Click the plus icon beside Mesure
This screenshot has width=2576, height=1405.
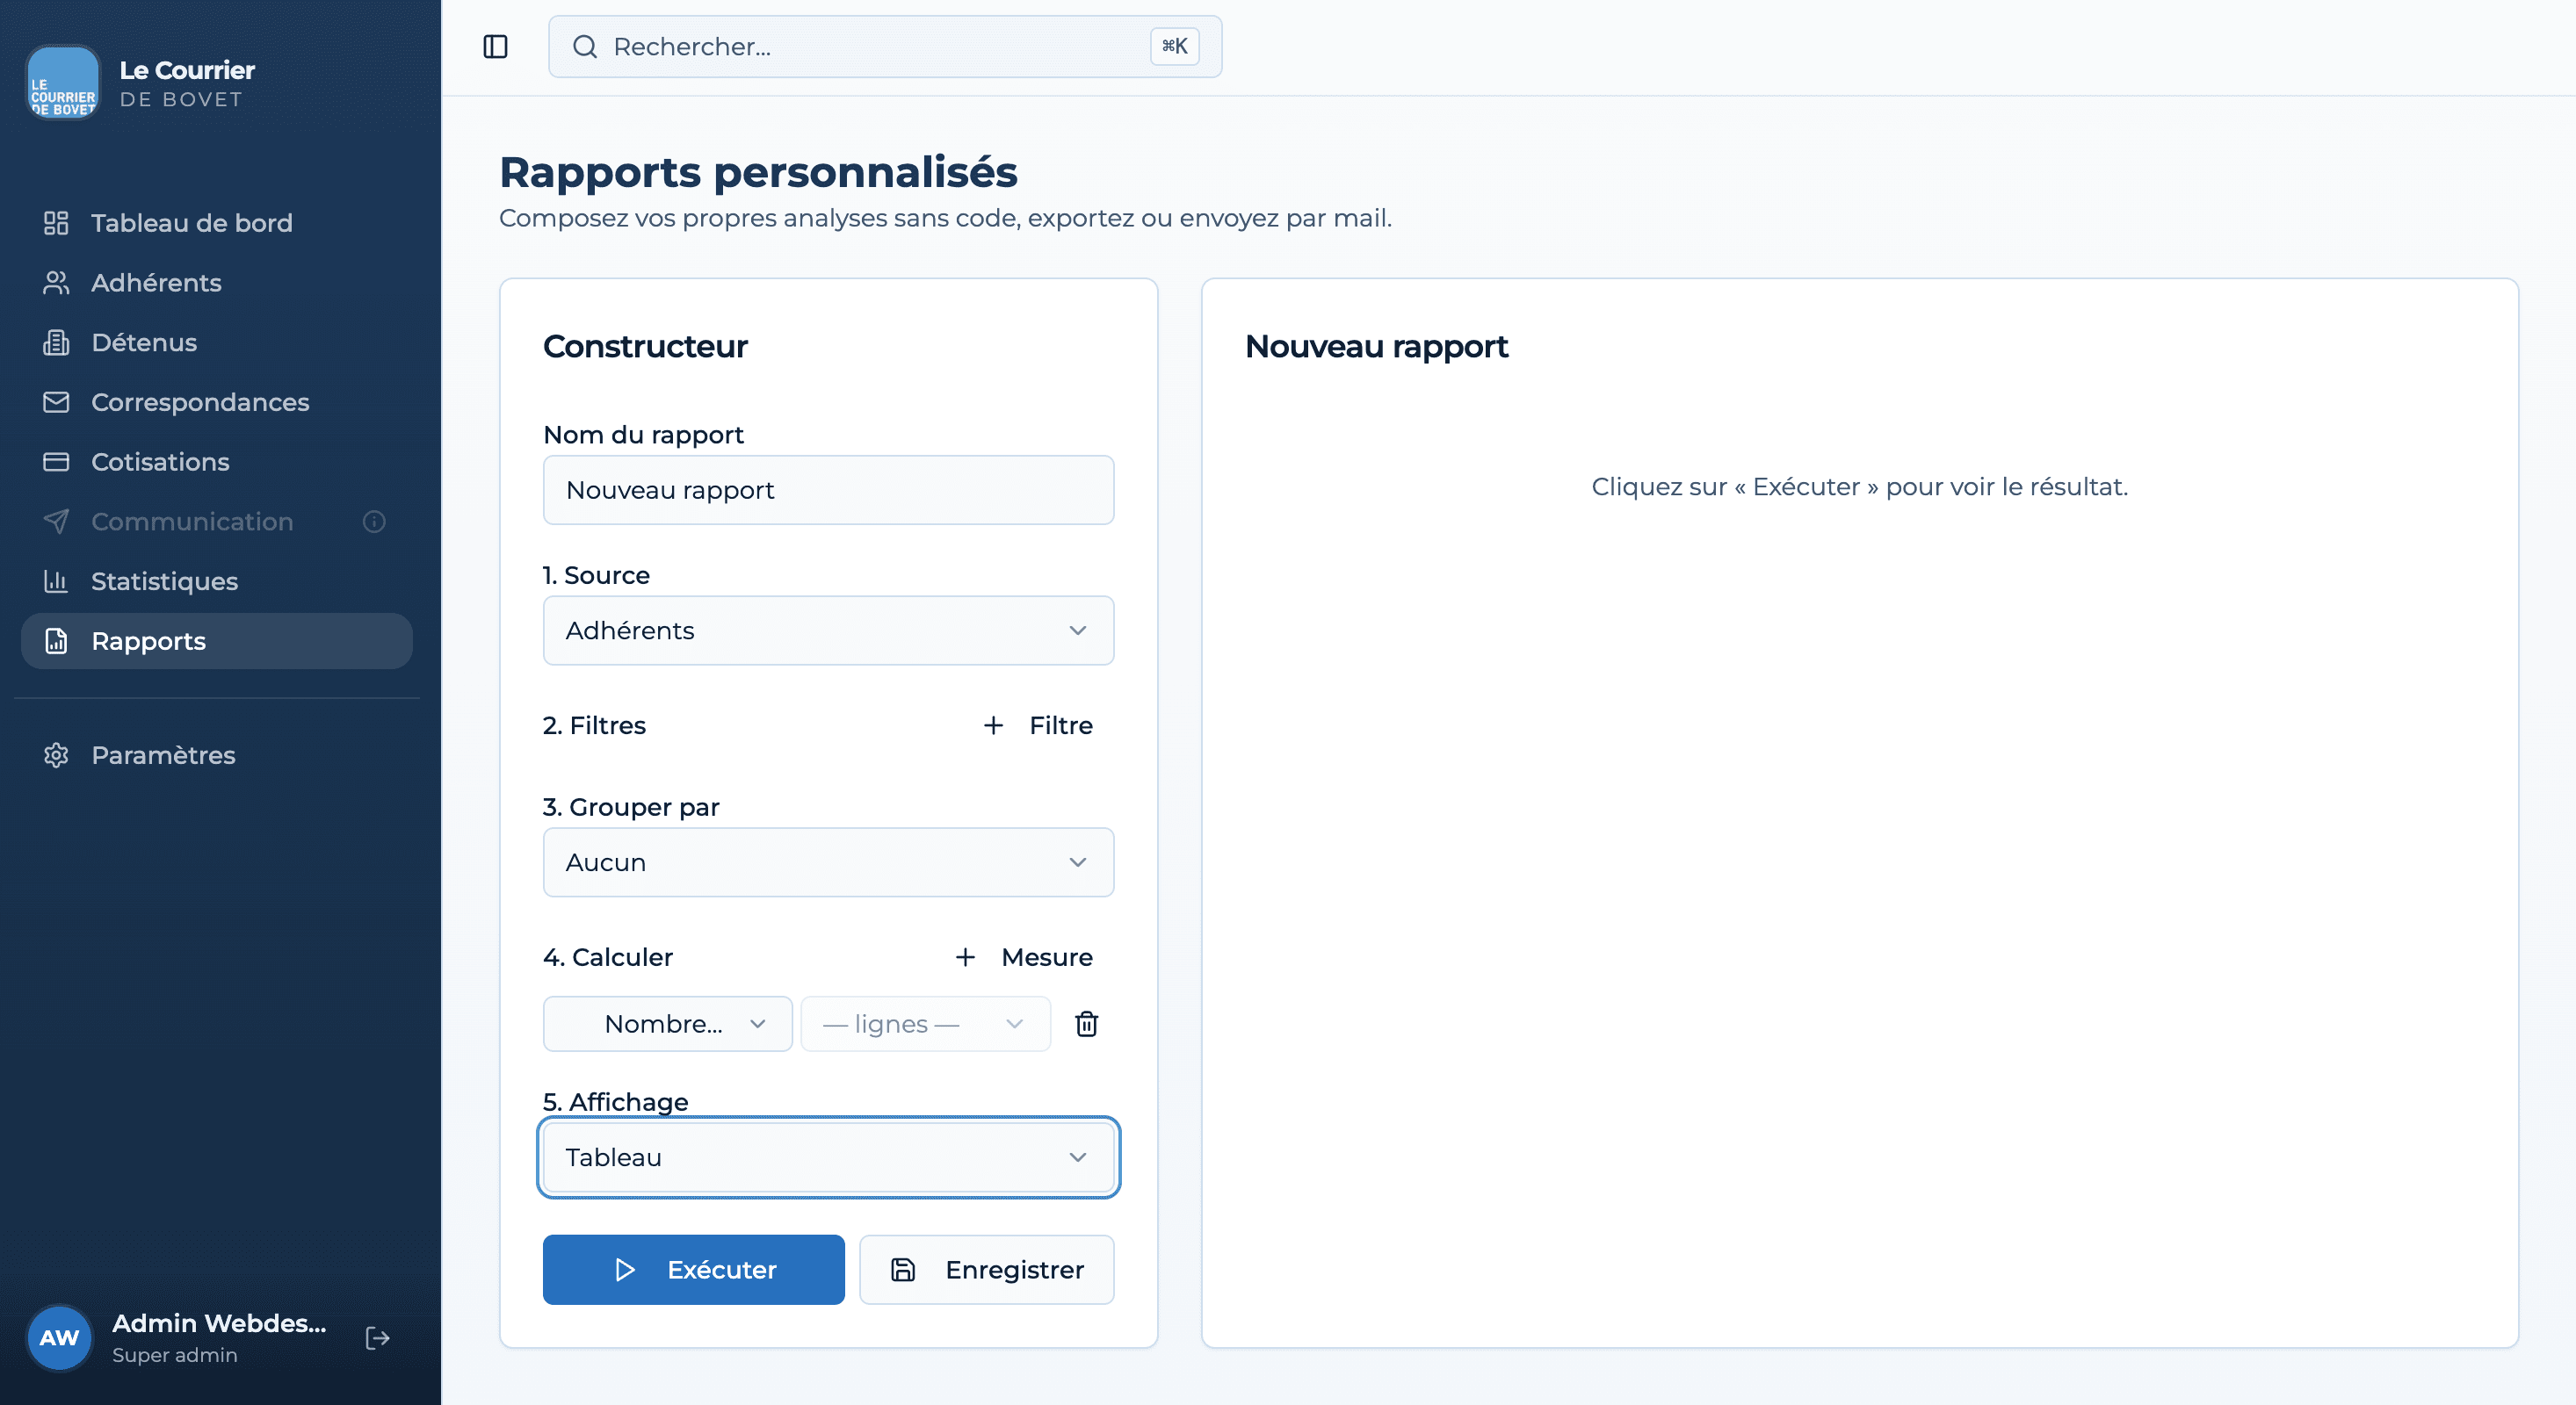click(x=965, y=957)
